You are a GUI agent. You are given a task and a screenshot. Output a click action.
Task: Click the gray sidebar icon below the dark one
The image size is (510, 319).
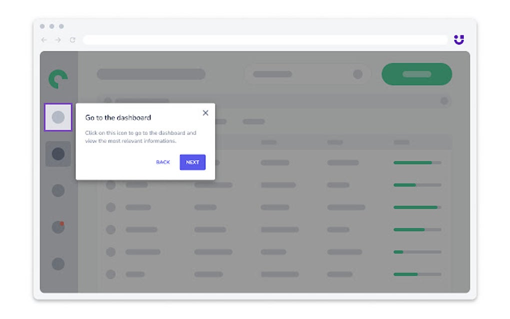[57, 190]
